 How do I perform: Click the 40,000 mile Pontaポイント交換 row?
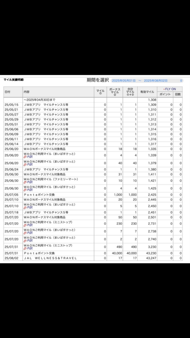click(93, 253)
